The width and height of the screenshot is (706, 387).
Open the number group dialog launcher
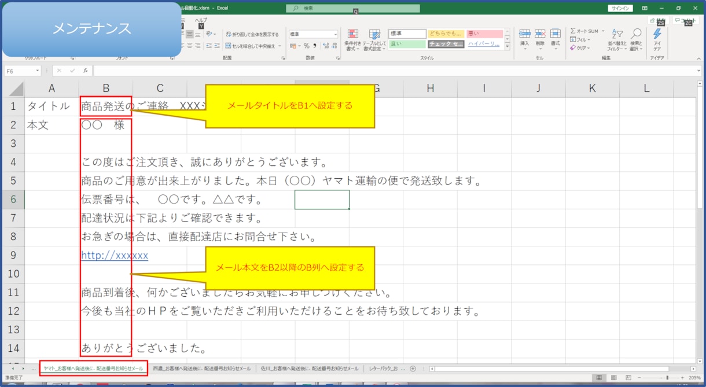pos(338,58)
